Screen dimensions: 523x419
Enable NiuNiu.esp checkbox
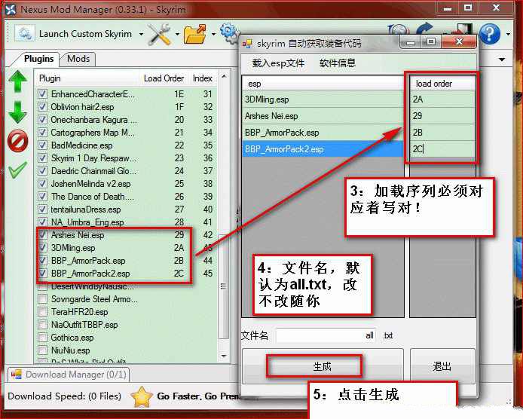(43, 350)
